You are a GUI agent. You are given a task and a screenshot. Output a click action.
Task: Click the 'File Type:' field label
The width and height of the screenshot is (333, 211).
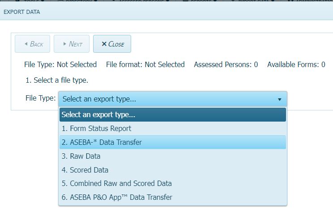[x=41, y=98]
